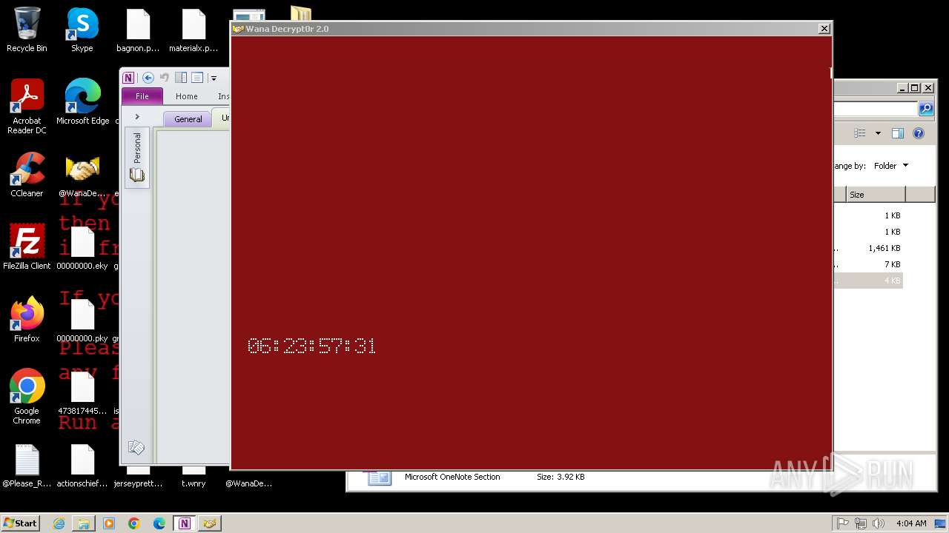Image resolution: width=949 pixels, height=533 pixels.
Task: Close the Wana Decrypt0r 2.0 window
Action: 824,29
